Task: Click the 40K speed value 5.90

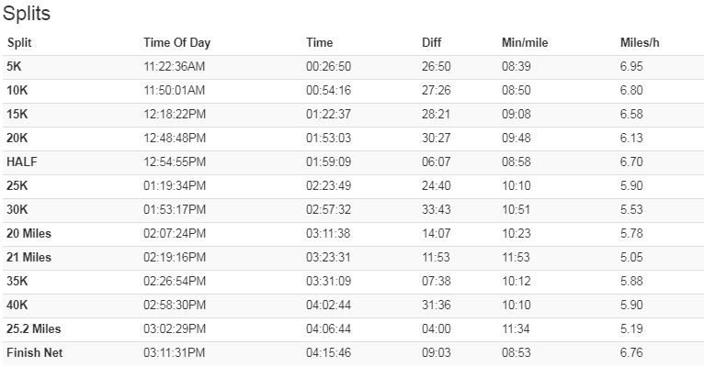Action: [x=631, y=305]
